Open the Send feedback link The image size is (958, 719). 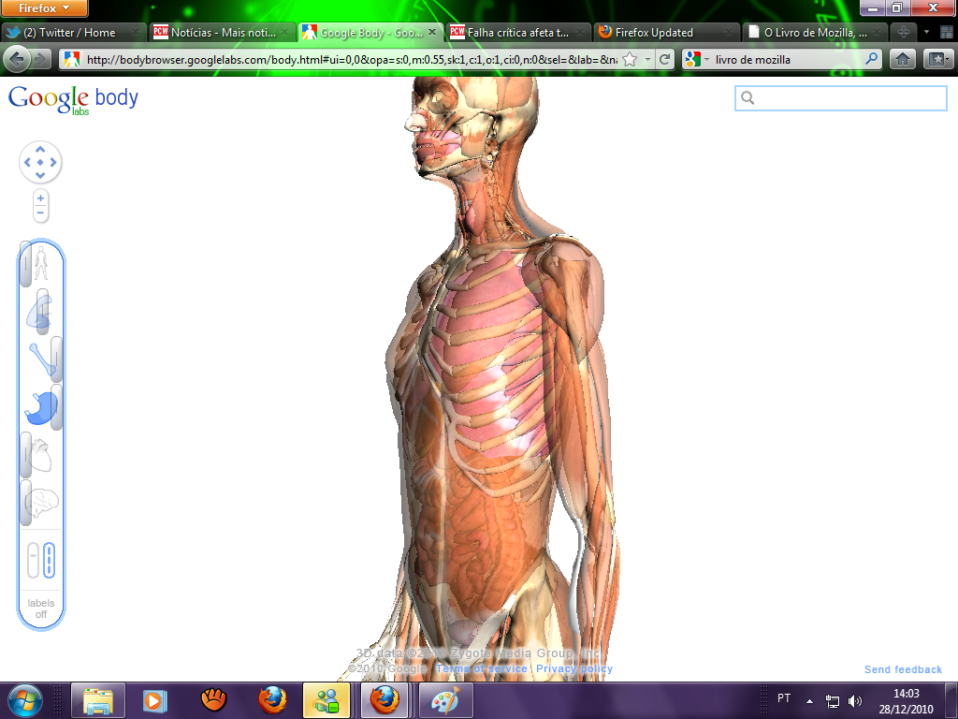(x=903, y=669)
